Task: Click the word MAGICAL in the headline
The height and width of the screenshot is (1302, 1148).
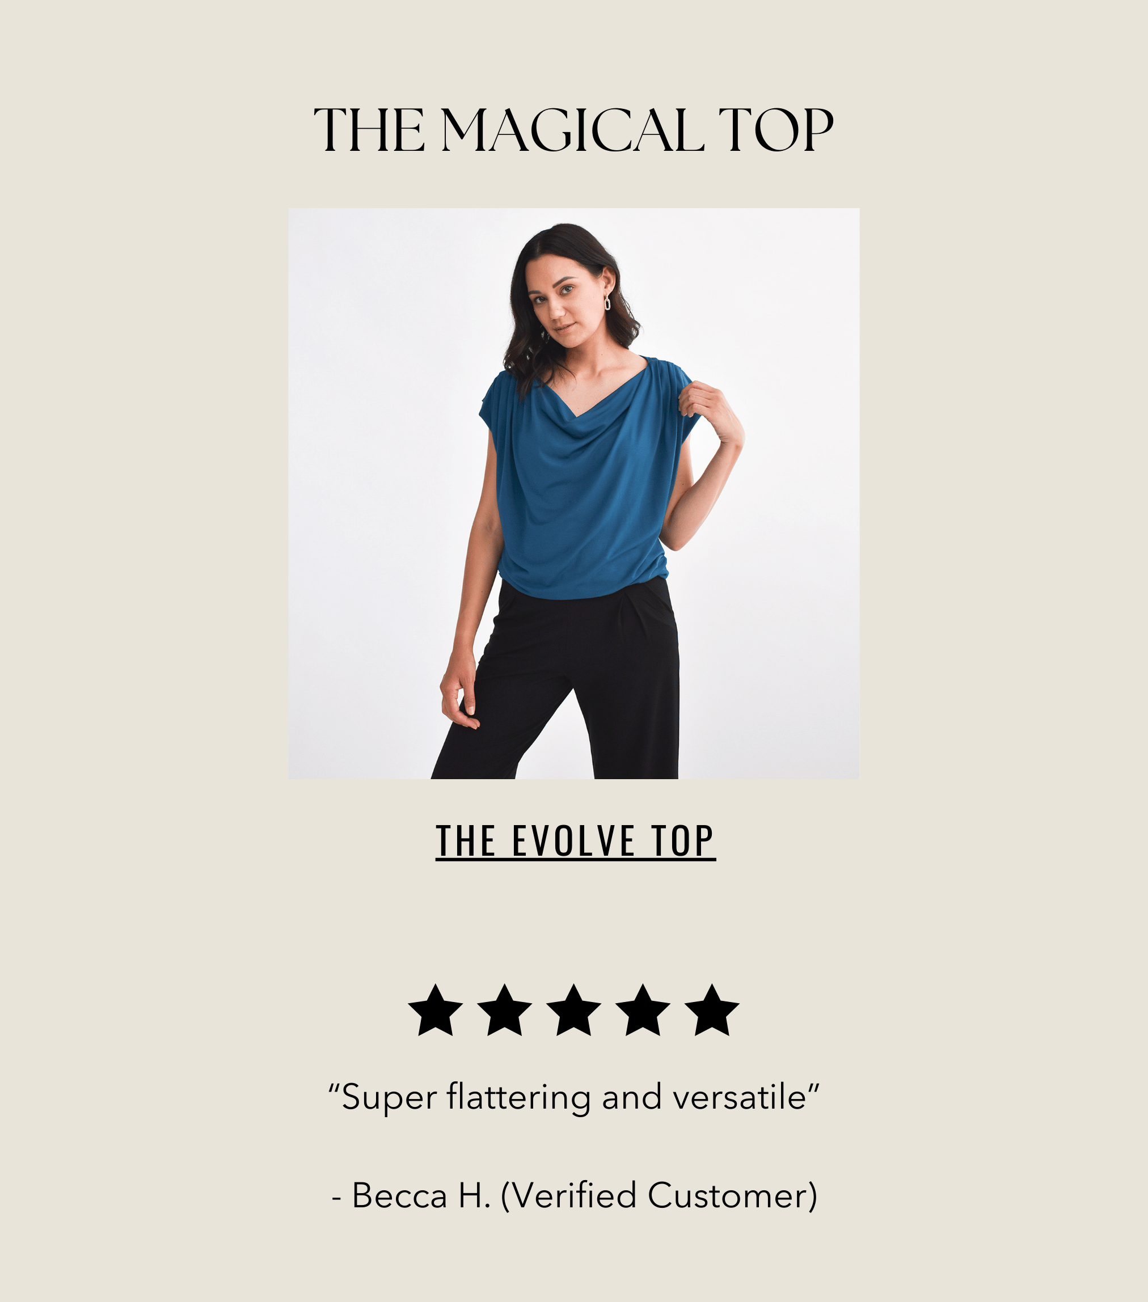Action: pos(573,130)
